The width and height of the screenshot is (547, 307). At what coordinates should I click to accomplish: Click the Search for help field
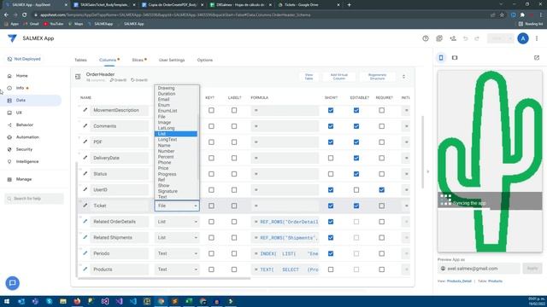(34, 199)
